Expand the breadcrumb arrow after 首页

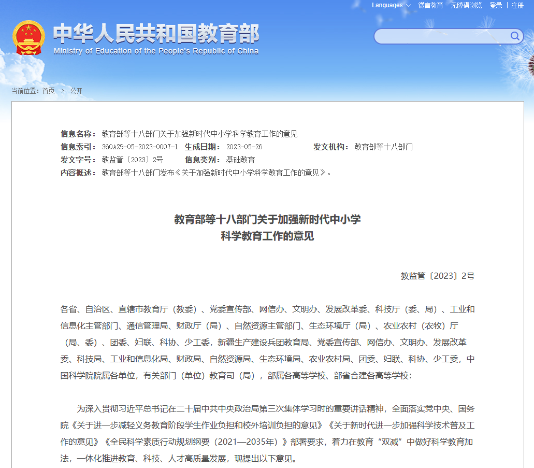click(62, 90)
